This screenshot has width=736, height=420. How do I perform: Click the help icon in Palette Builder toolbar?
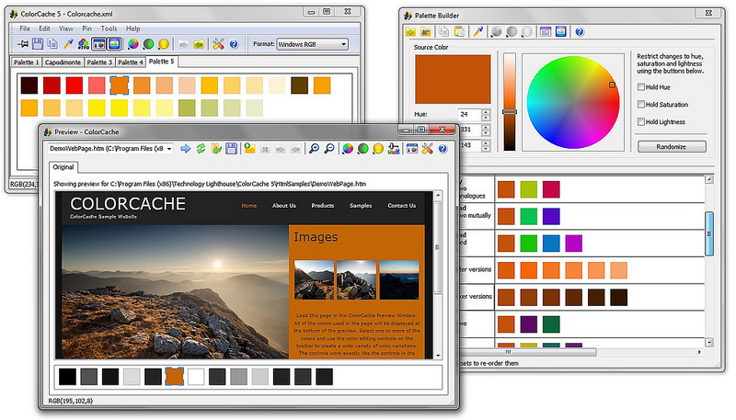(580, 32)
